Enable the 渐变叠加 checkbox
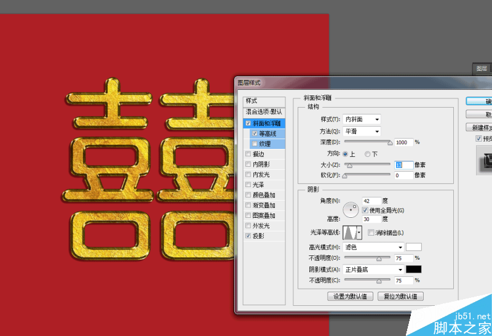 click(248, 205)
